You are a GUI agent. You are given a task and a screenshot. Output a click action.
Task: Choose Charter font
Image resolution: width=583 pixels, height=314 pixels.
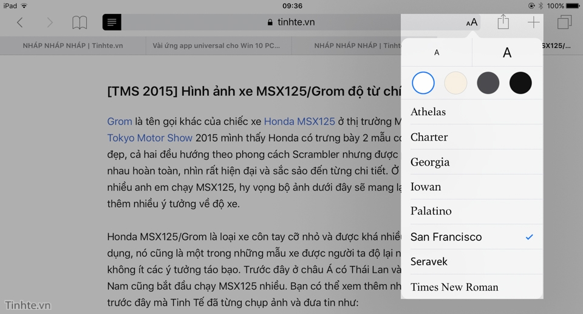pyautogui.click(x=472, y=137)
